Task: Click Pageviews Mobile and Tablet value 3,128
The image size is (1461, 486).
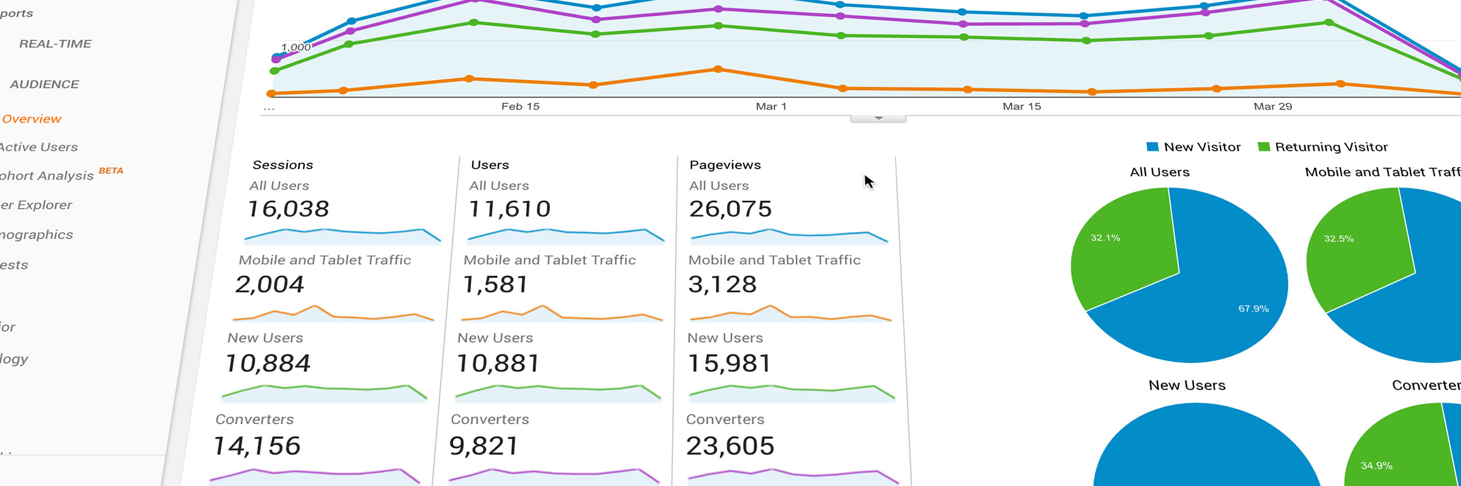Action: 722,285
